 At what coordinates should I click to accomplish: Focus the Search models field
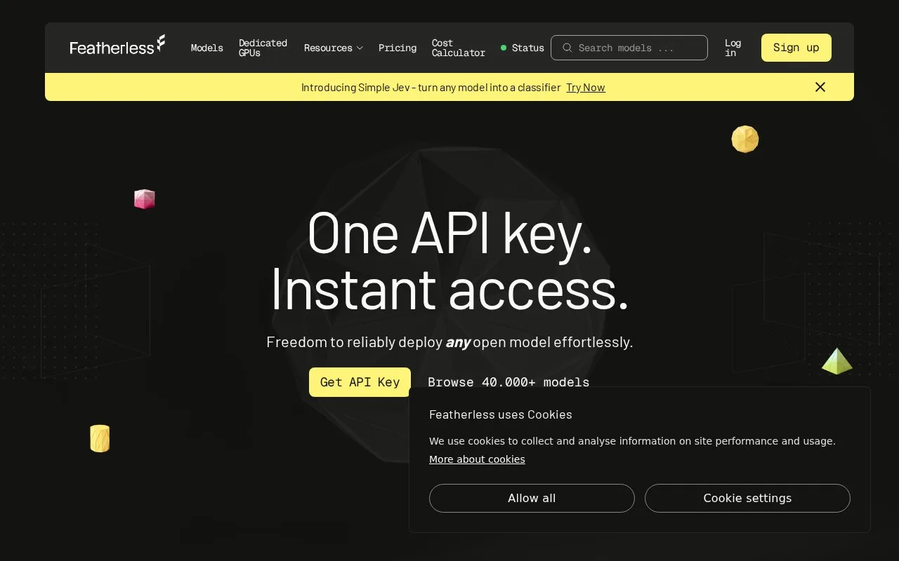click(629, 48)
